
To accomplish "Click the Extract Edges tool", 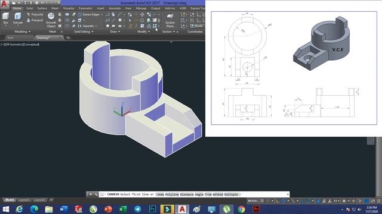I will click(x=89, y=14).
